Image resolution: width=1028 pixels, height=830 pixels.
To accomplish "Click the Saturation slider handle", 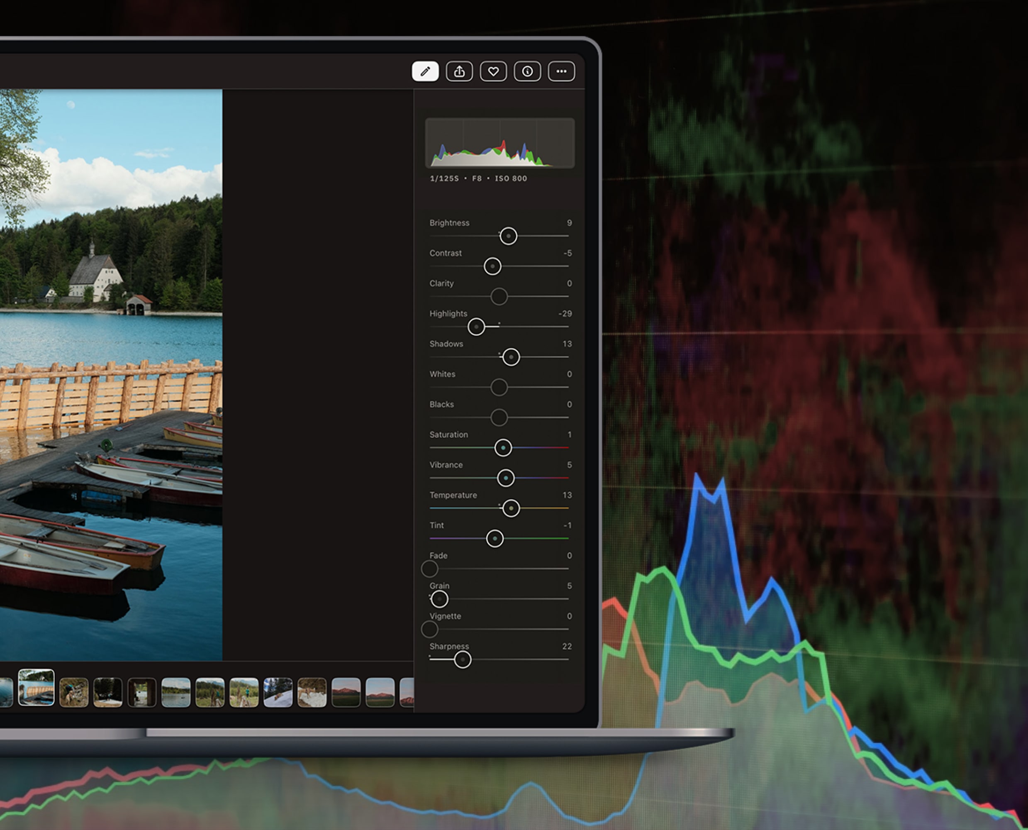I will tap(503, 448).
